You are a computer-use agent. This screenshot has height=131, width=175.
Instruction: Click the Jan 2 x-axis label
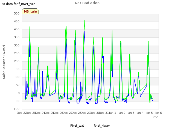click(122, 113)
